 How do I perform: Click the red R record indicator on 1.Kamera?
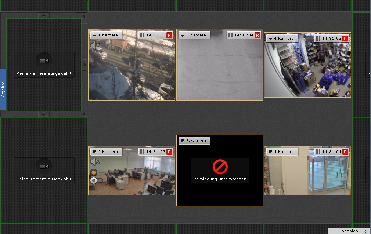pos(169,35)
